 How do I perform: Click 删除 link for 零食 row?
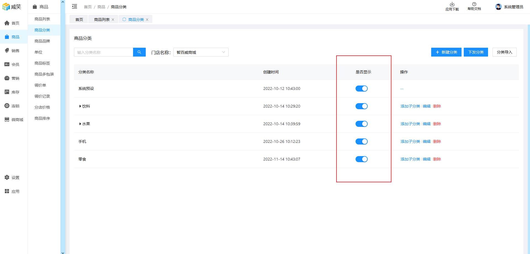(437, 159)
